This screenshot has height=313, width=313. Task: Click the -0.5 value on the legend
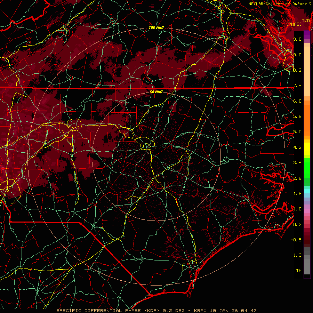pos(296,240)
